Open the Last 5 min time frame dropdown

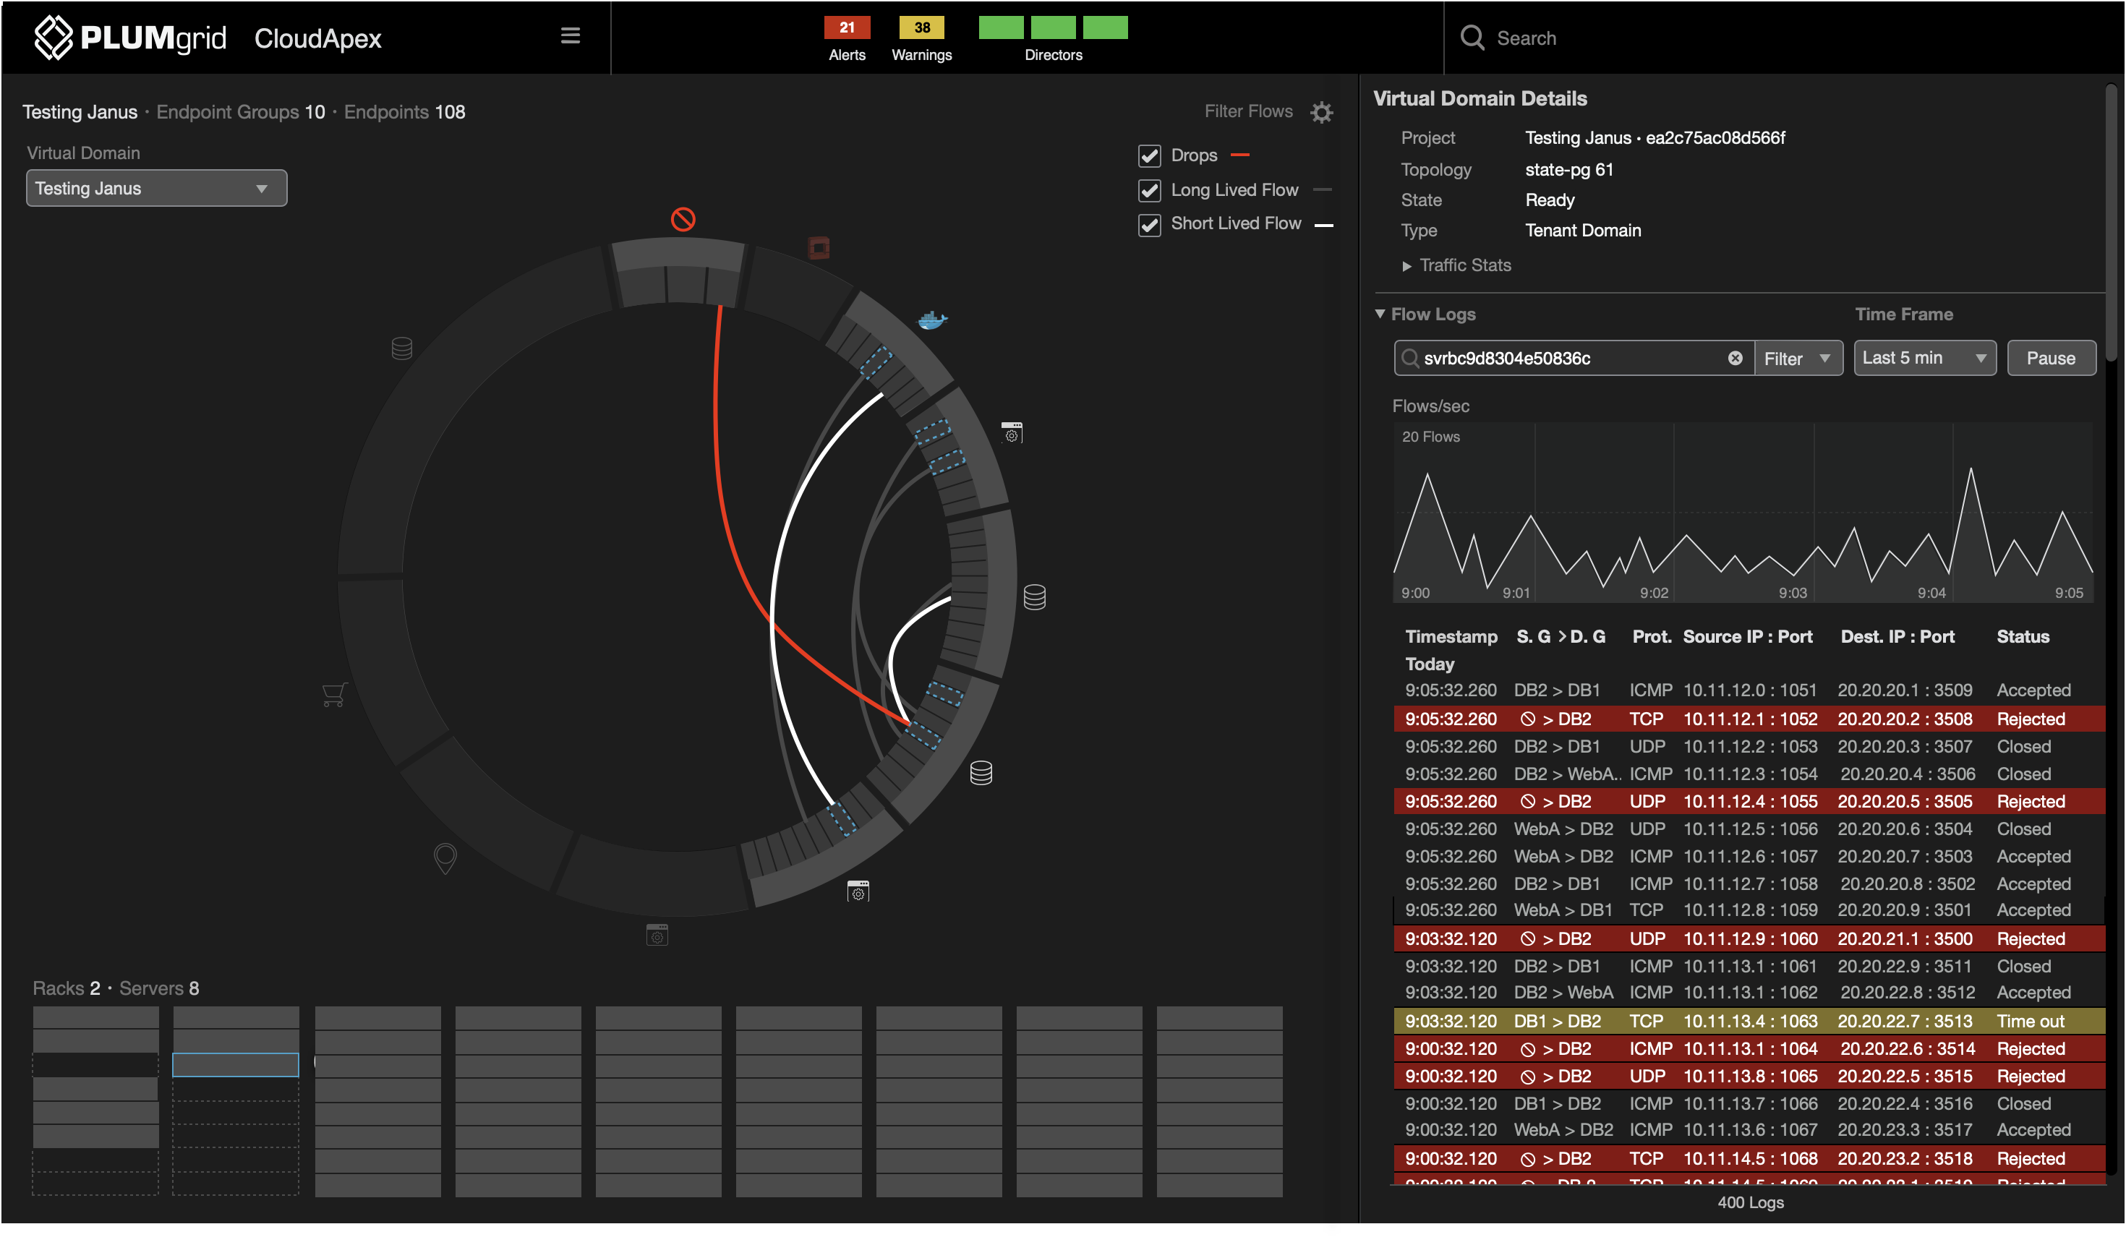1924,359
